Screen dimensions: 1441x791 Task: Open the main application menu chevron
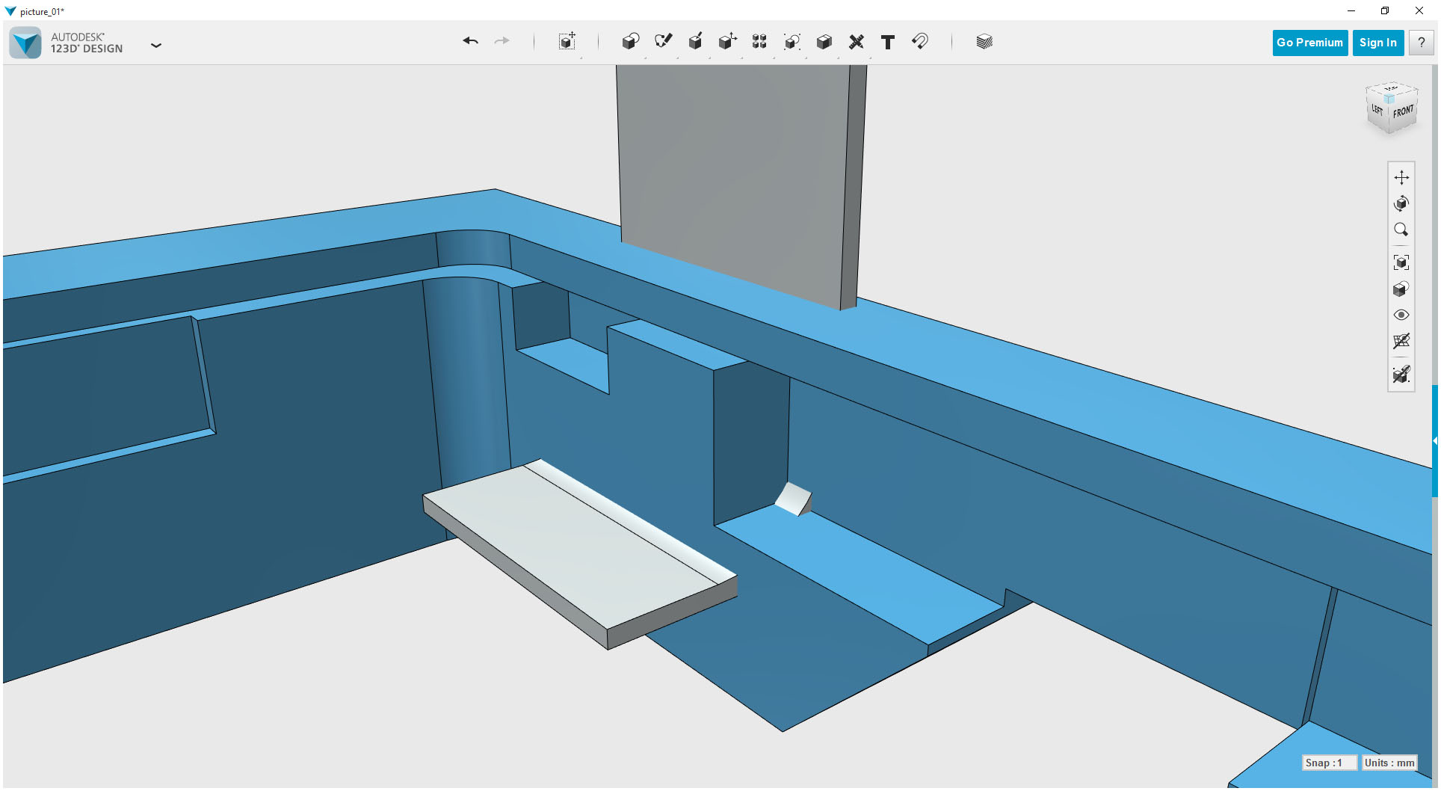[x=156, y=46]
